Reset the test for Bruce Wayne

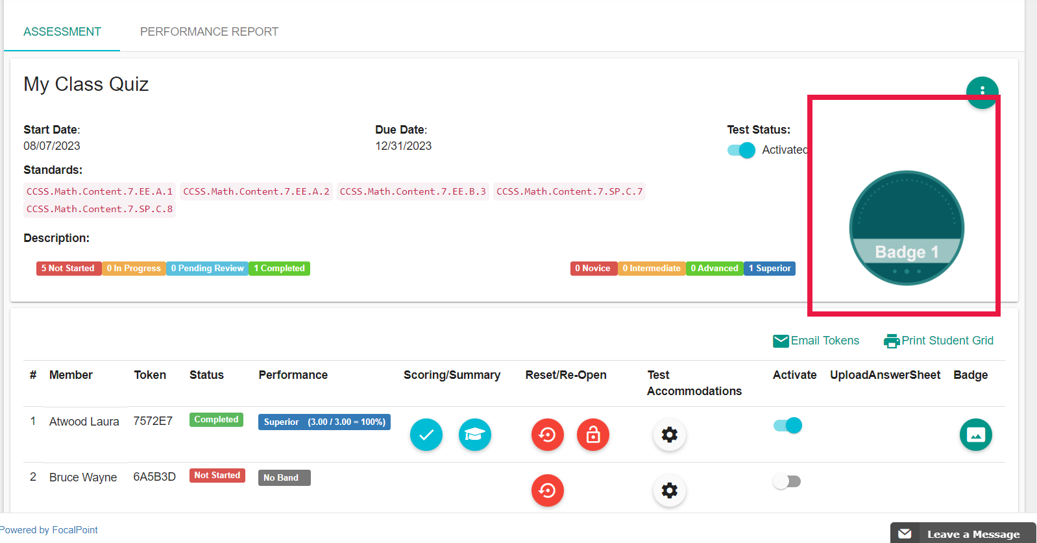pos(548,490)
